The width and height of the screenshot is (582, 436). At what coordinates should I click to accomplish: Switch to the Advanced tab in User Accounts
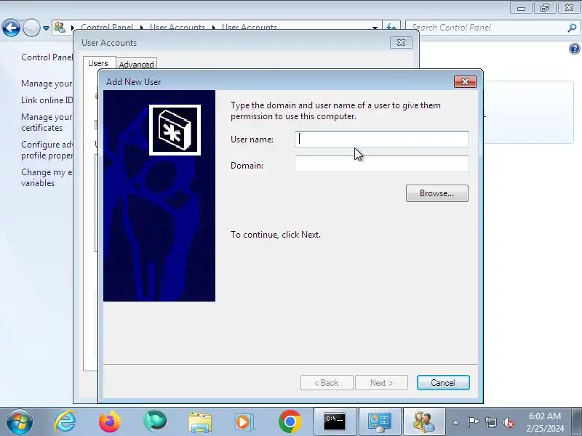click(136, 64)
